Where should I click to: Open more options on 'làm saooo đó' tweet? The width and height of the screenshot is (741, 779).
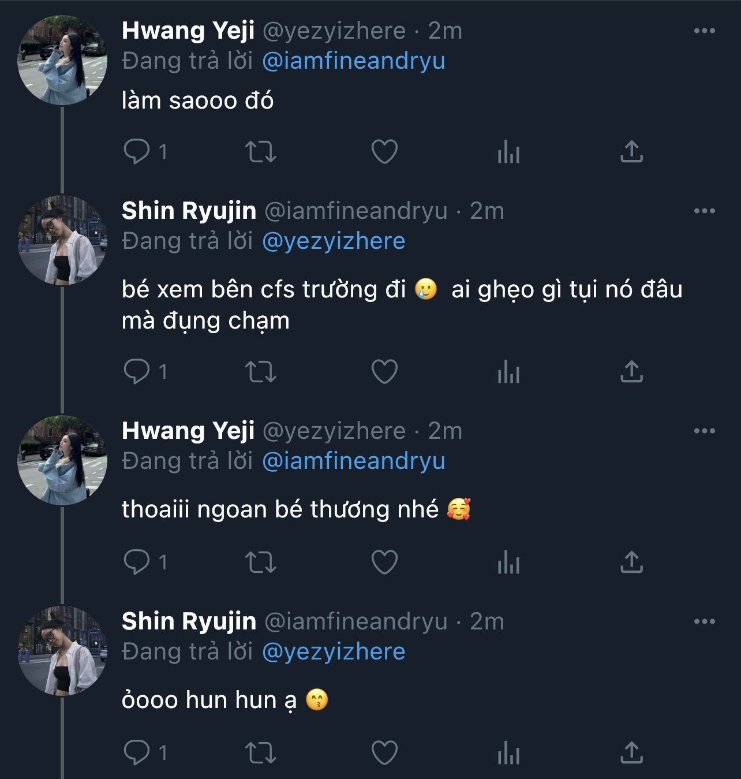pos(704,31)
